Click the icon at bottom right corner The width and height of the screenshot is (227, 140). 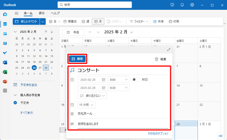pos(221,136)
